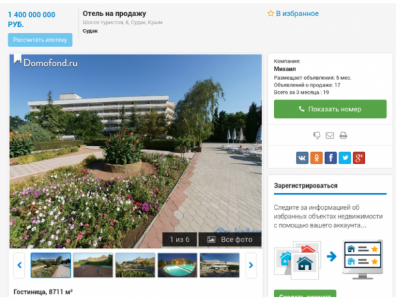Share listing on Facebook icon
The image size is (396, 299).
[x=331, y=158]
